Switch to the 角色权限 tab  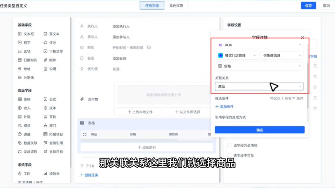(176, 6)
